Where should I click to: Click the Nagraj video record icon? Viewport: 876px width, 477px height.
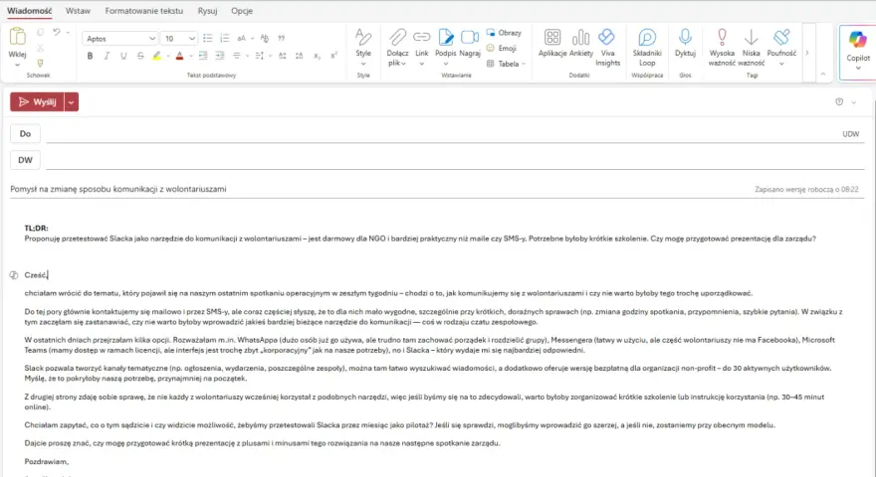pyautogui.click(x=470, y=38)
